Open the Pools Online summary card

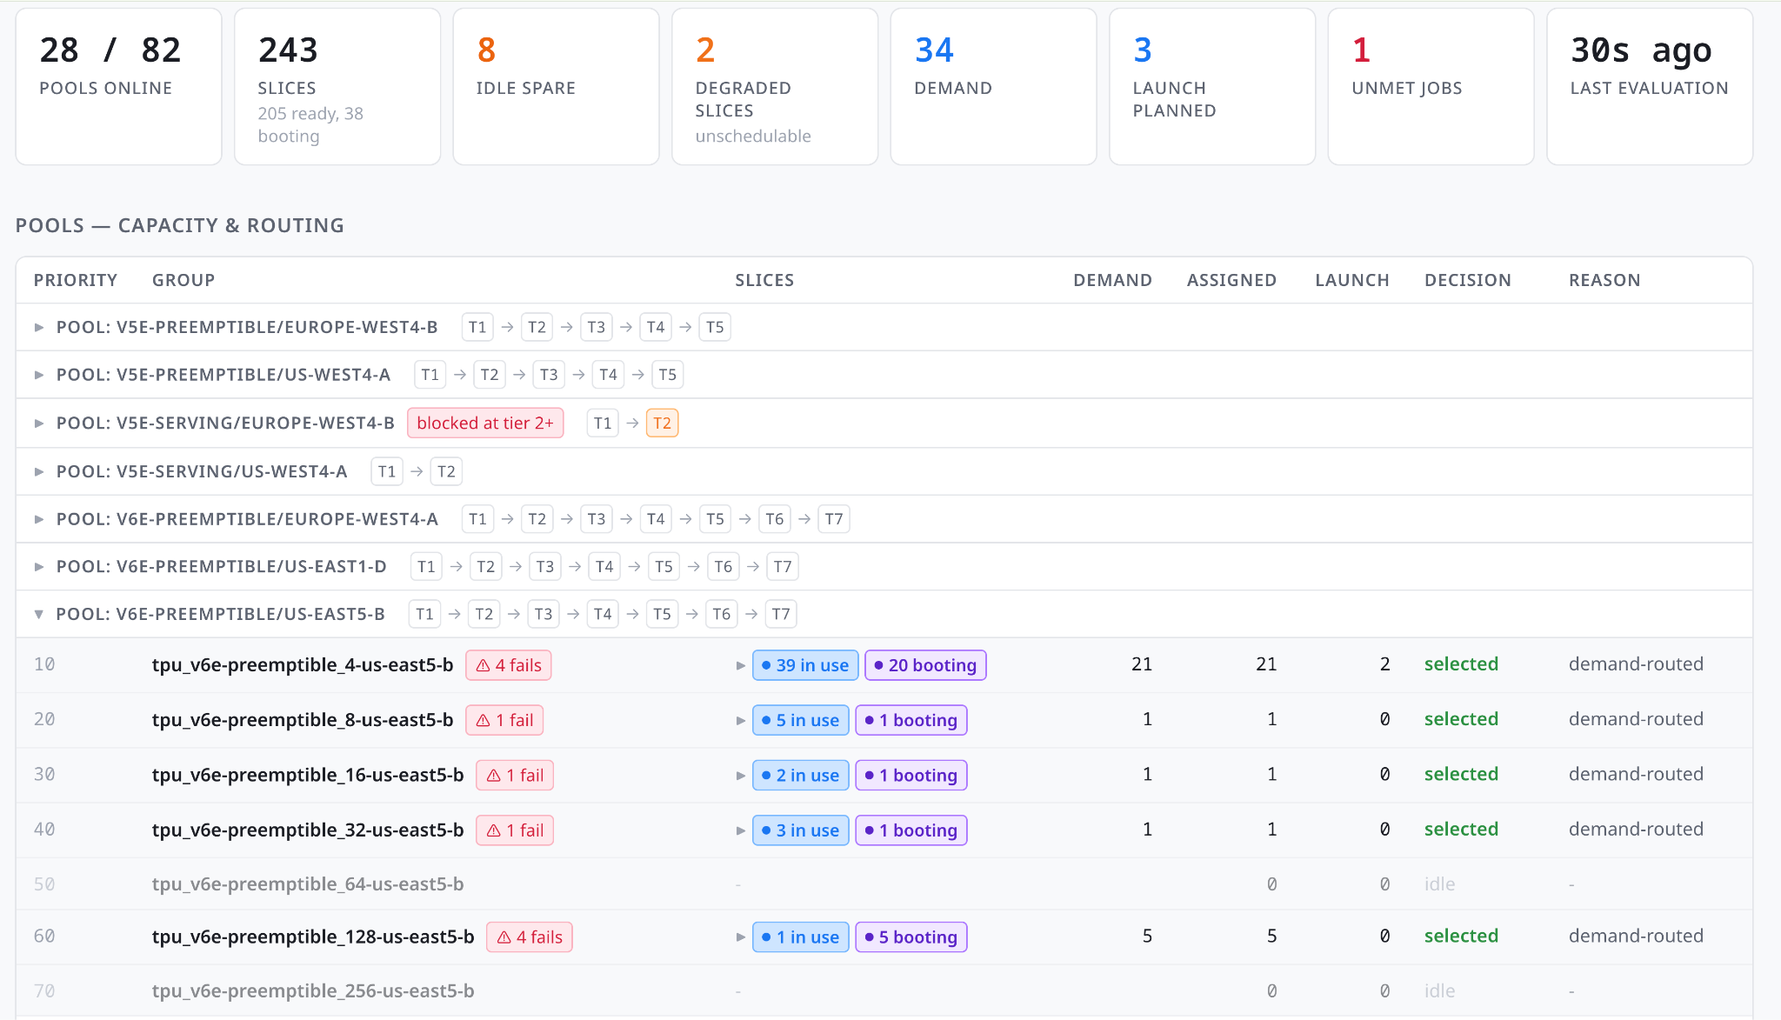point(119,87)
